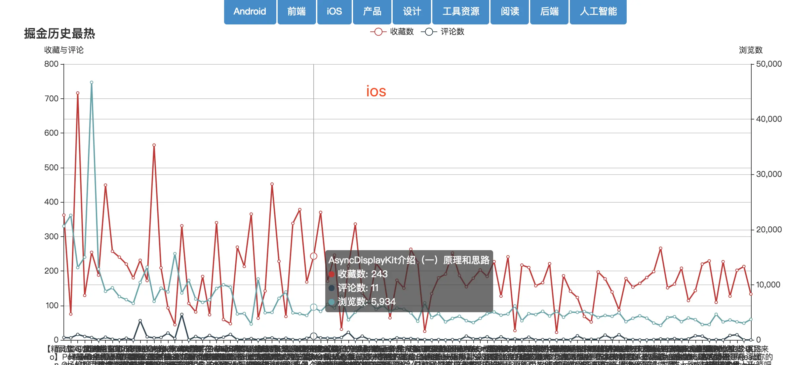Choose the 人工智能 category

tap(598, 12)
